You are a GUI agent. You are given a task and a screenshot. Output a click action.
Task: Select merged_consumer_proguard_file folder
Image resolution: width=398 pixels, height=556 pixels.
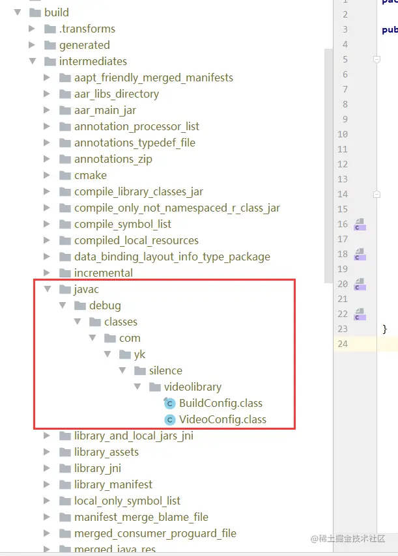[155, 533]
